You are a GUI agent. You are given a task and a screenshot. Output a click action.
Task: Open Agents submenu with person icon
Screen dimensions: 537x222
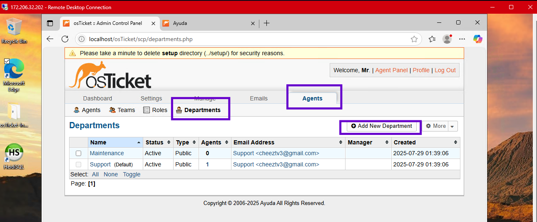[x=87, y=110]
